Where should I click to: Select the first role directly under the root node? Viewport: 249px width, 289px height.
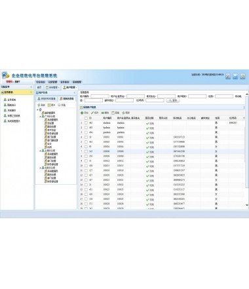[x=48, y=113]
